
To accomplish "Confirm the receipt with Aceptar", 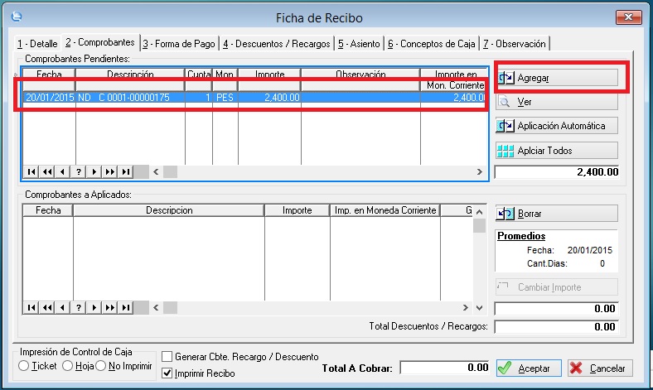I will [530, 368].
